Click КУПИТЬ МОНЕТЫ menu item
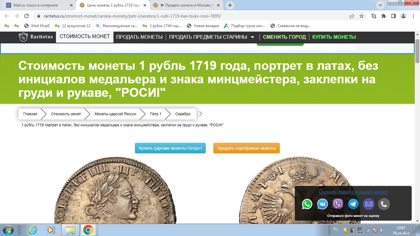Image resolution: width=420 pixels, height=236 pixels. (334, 37)
